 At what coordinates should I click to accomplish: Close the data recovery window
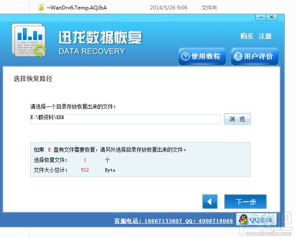point(272,17)
